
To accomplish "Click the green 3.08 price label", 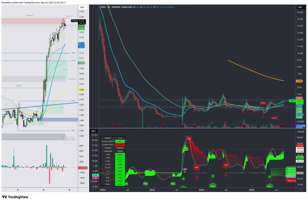I will 82,63.
